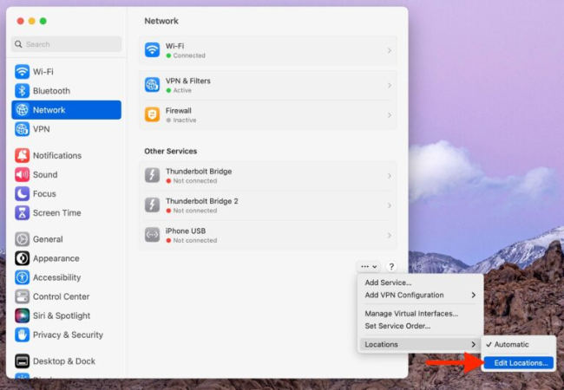
Task: Click the Firewall shield icon
Action: pyautogui.click(x=153, y=114)
